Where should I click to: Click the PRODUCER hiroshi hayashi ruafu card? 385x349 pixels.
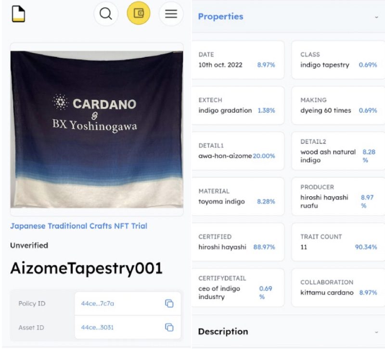coord(338,196)
